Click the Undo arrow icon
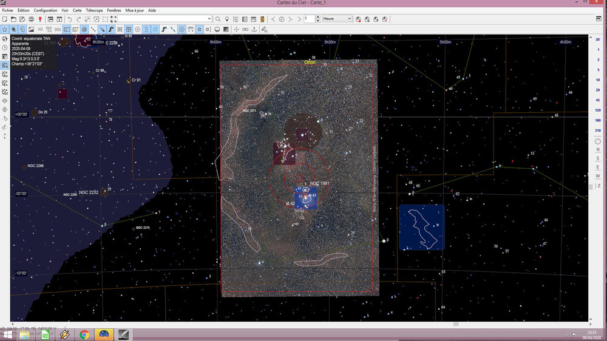Image resolution: width=607 pixels, height=341 pixels. (x=70, y=19)
